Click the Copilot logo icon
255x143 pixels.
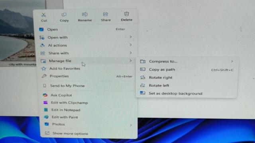(x=45, y=95)
